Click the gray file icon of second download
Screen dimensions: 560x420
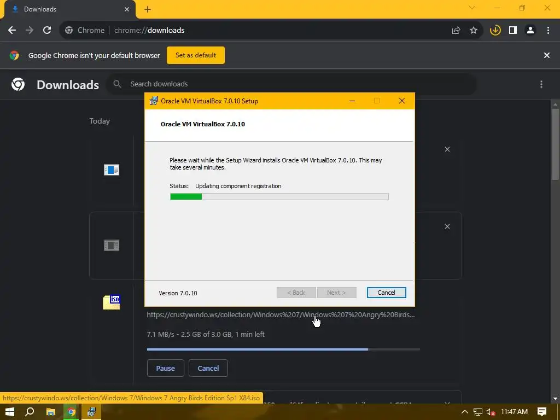pyautogui.click(x=112, y=246)
